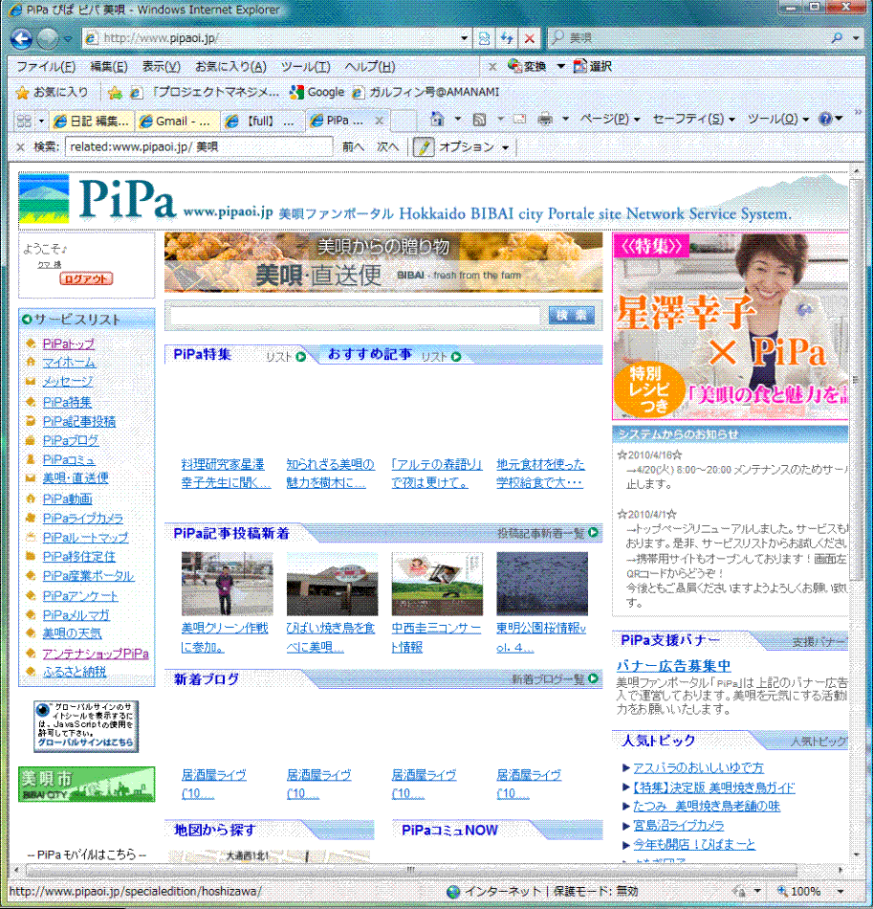Open the Print button dropdown arrow

pyautogui.click(x=565, y=120)
